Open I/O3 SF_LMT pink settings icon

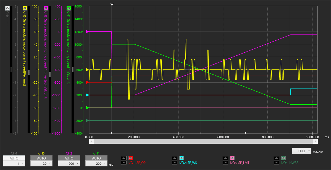(233, 158)
